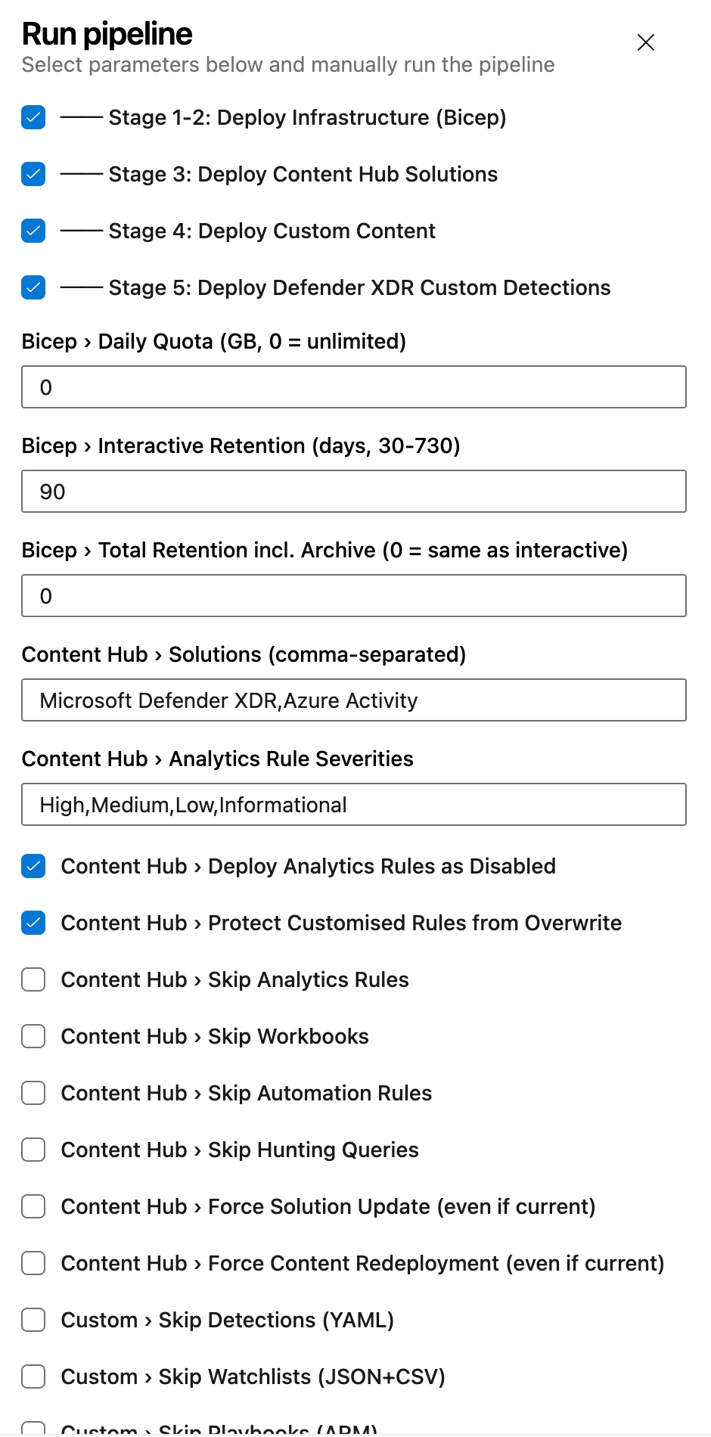Disable Stage 5 Defender XDR Custom Detections

(33, 287)
